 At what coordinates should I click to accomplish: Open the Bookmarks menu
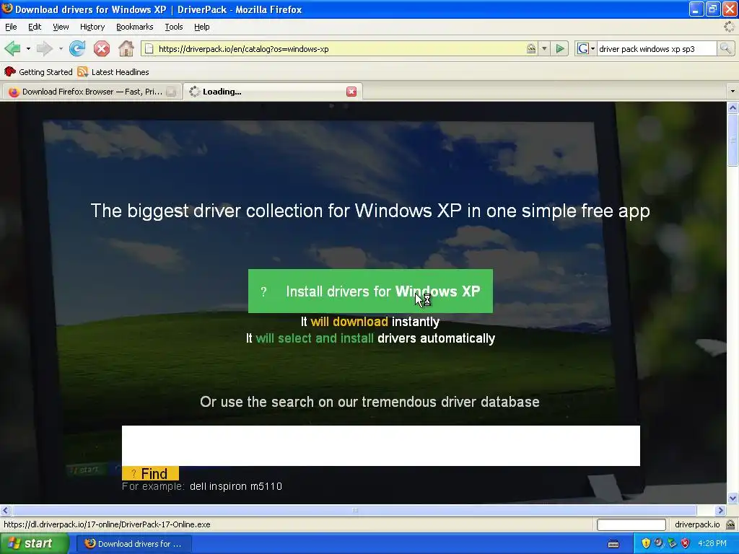135,27
